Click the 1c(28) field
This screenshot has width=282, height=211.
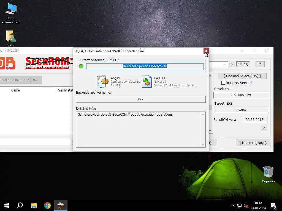click(243, 64)
